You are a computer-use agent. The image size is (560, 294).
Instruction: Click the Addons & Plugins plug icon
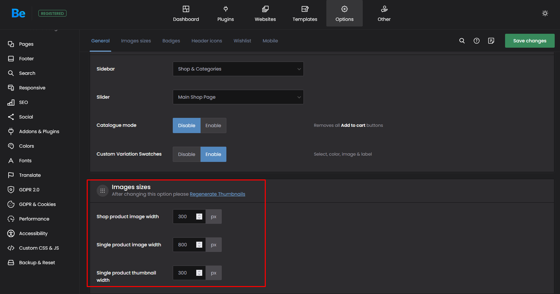11,131
